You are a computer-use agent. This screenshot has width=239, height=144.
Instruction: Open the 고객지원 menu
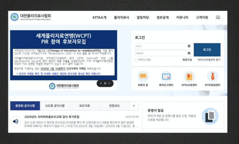[x=202, y=17]
